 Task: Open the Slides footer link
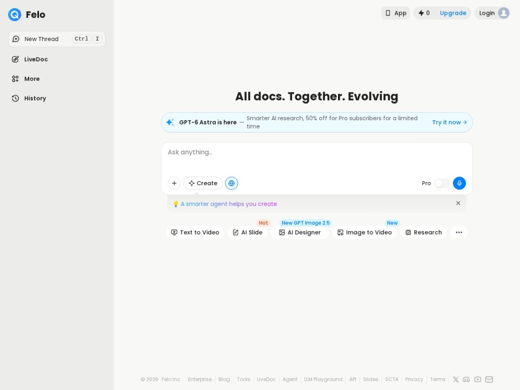(x=370, y=379)
